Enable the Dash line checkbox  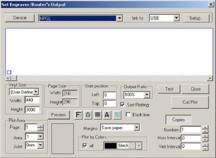pos(128,115)
